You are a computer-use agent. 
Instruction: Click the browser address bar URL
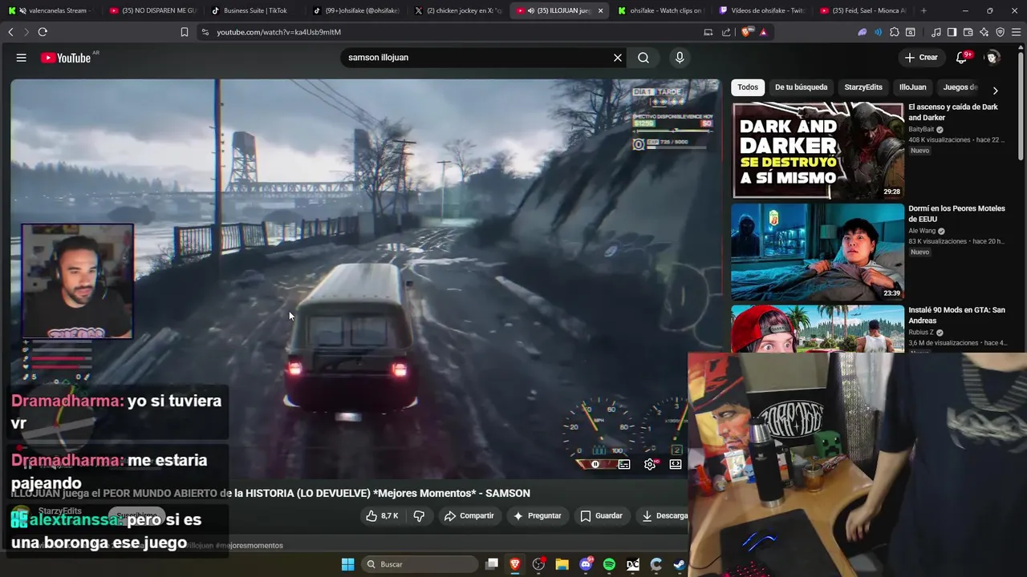[x=278, y=32]
